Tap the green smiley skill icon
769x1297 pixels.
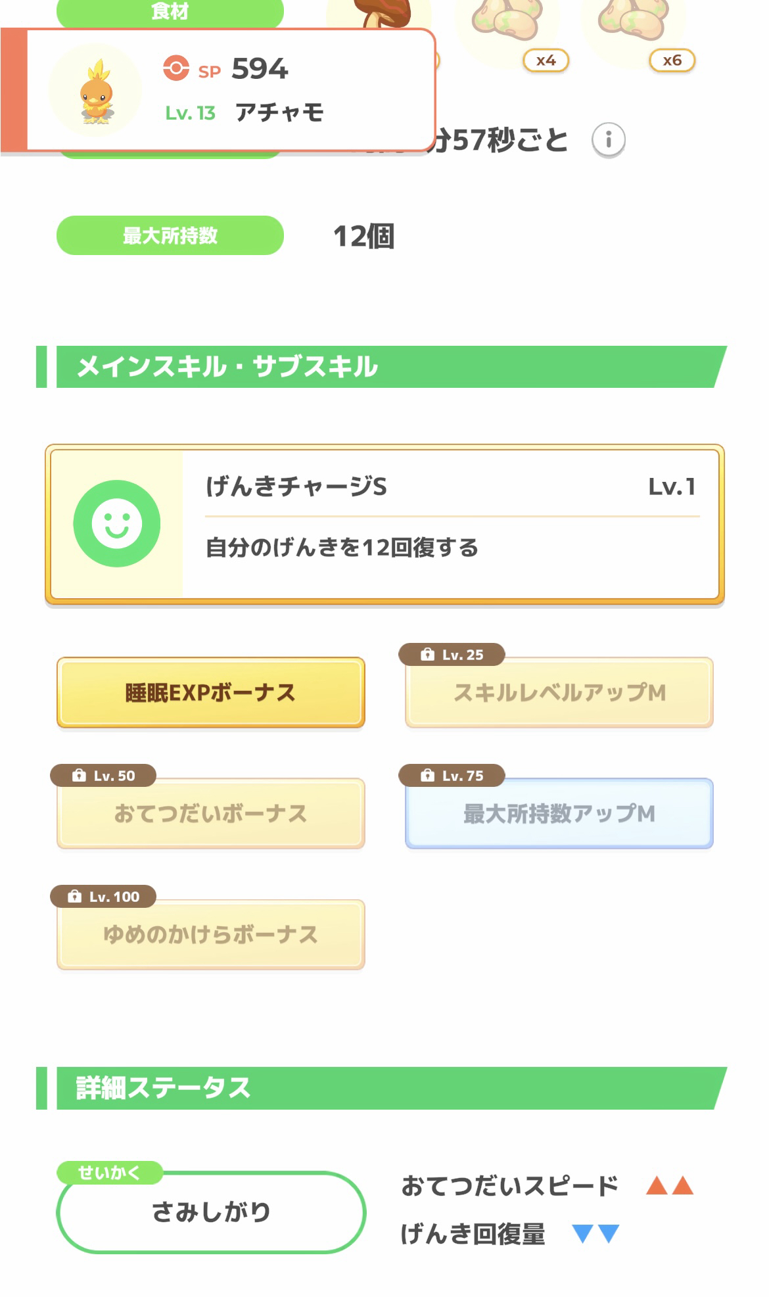click(117, 523)
